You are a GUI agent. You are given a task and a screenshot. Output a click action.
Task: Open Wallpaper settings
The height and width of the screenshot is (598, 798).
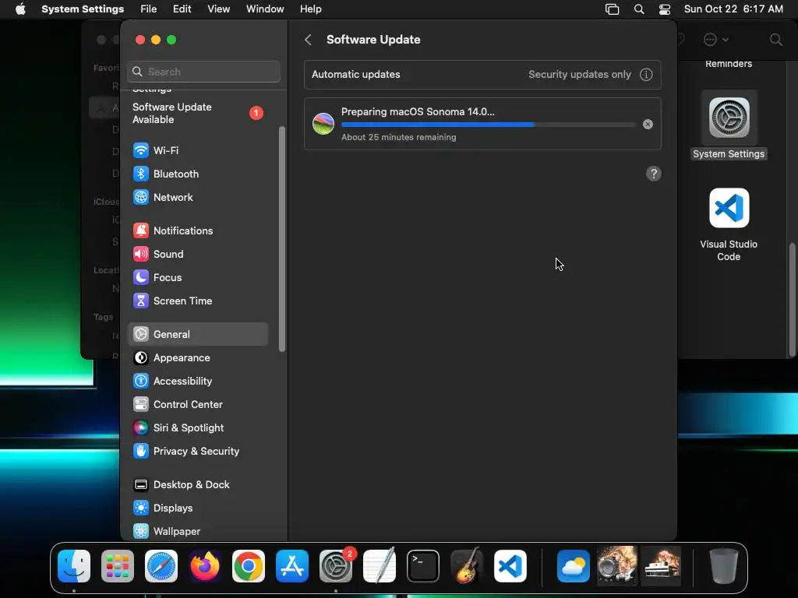tap(197, 531)
